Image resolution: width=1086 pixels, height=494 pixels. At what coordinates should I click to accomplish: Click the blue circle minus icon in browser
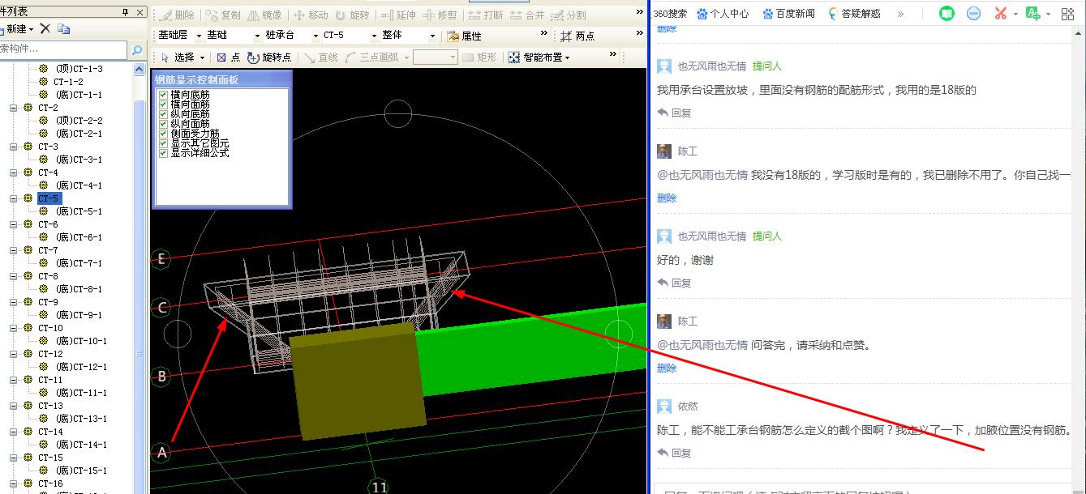tap(974, 14)
